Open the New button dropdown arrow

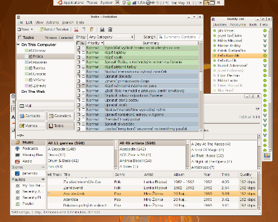[x=32, y=29]
